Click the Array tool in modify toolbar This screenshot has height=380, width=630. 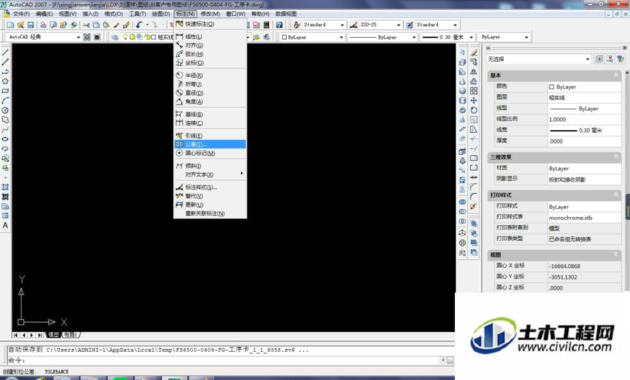pyautogui.click(x=474, y=91)
